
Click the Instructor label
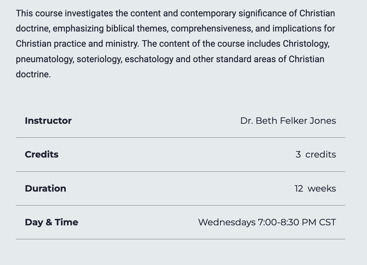point(48,121)
